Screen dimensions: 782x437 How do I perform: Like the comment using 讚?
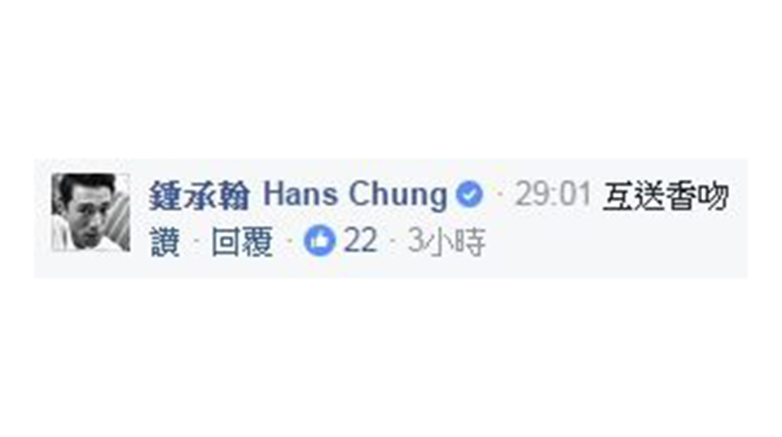click(165, 242)
